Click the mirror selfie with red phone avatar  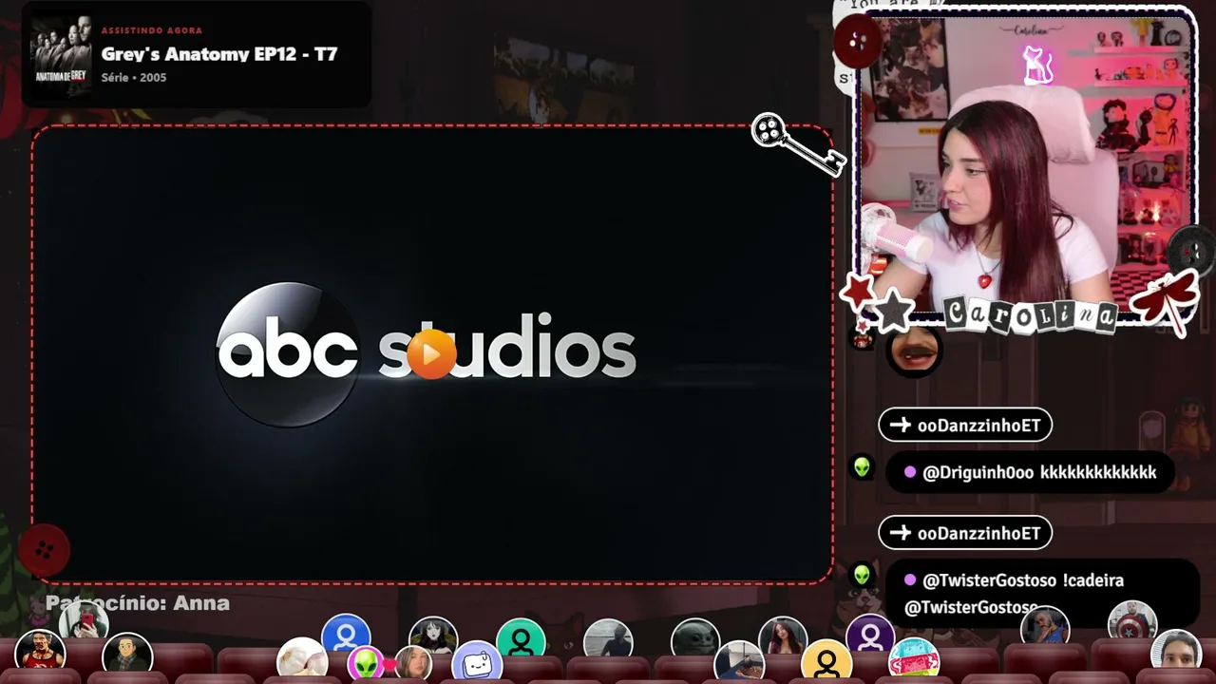pyautogui.click(x=84, y=621)
